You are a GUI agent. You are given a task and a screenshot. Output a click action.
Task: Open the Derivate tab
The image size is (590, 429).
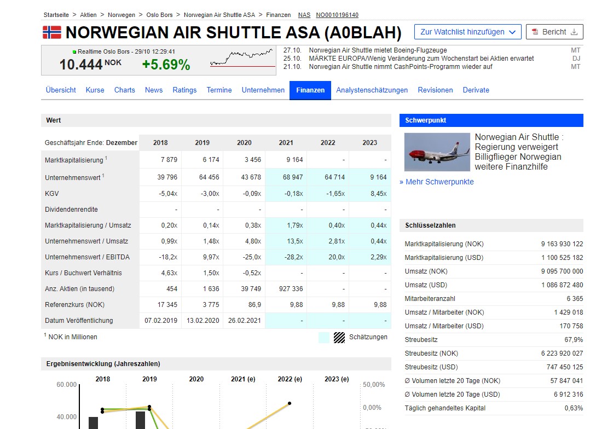pyautogui.click(x=476, y=90)
